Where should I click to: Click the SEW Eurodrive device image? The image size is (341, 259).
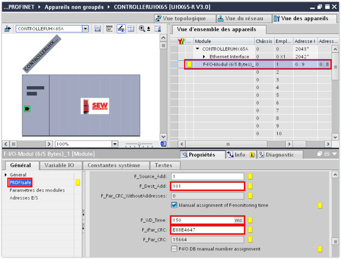95,106
